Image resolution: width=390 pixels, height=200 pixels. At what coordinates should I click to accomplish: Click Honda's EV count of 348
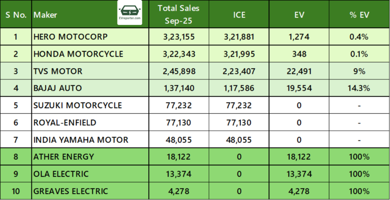coord(300,54)
